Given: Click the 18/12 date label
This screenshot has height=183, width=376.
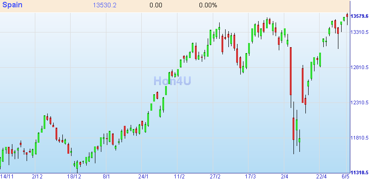Looking at the screenshot, I should pyautogui.click(x=74, y=177).
